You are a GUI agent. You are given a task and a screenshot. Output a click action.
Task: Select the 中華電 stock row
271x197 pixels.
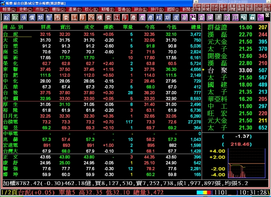pyautogui.click(x=102, y=133)
